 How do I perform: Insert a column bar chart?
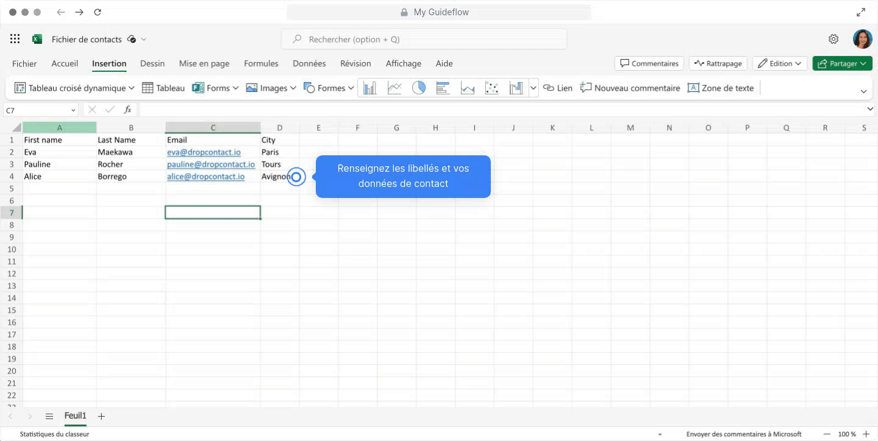tap(369, 88)
